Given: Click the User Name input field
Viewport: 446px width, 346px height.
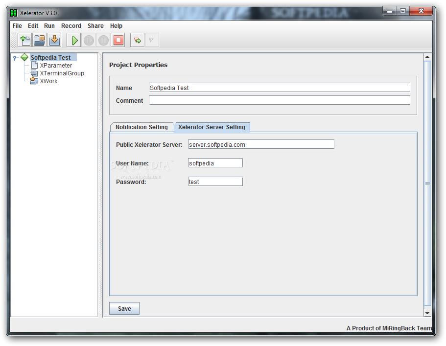Looking at the screenshot, I should point(215,163).
